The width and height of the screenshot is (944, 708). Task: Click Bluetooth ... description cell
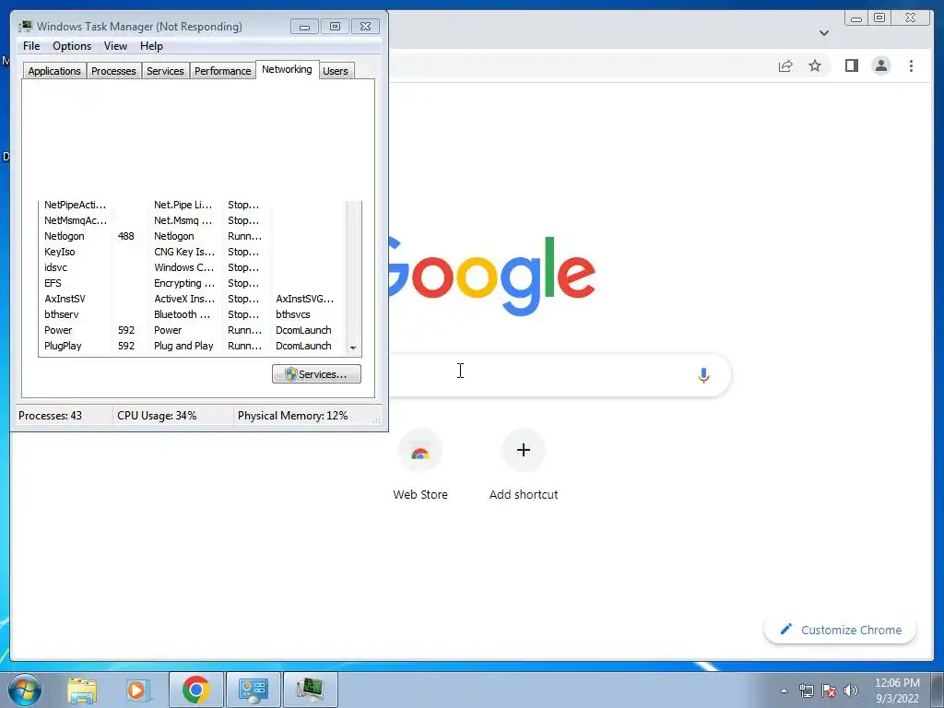pyautogui.click(x=183, y=314)
